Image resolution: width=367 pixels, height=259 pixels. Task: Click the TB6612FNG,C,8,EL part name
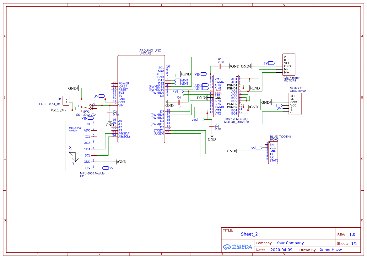tap(237, 119)
